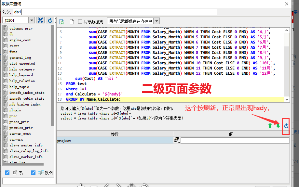Select slave_master_info in the table list
The image size is (299, 187).
point(26,145)
